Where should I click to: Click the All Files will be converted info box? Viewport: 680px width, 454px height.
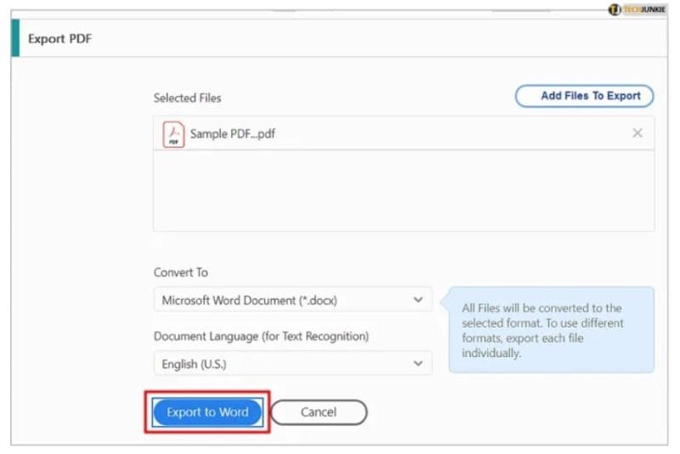552,330
